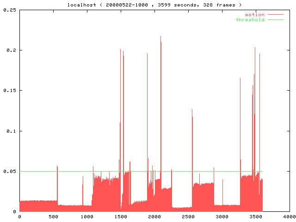Click the green threshold legend line sample
The width and height of the screenshot is (296, 222).
(x=275, y=20)
